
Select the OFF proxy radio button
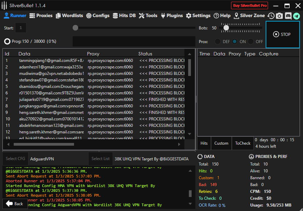pos(251,41)
